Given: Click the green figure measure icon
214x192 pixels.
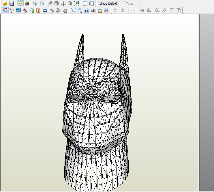Looking at the screenshot, I should pos(32,10).
